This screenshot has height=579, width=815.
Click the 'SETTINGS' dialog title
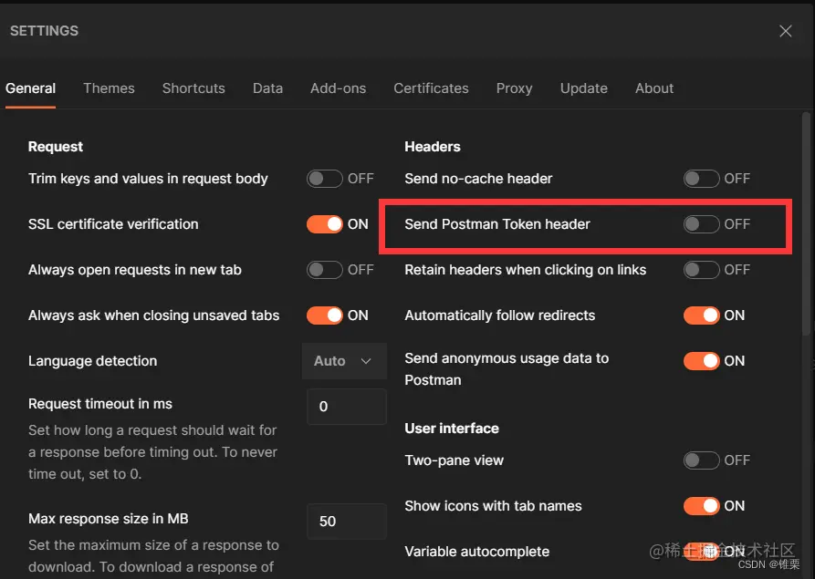pyautogui.click(x=44, y=31)
